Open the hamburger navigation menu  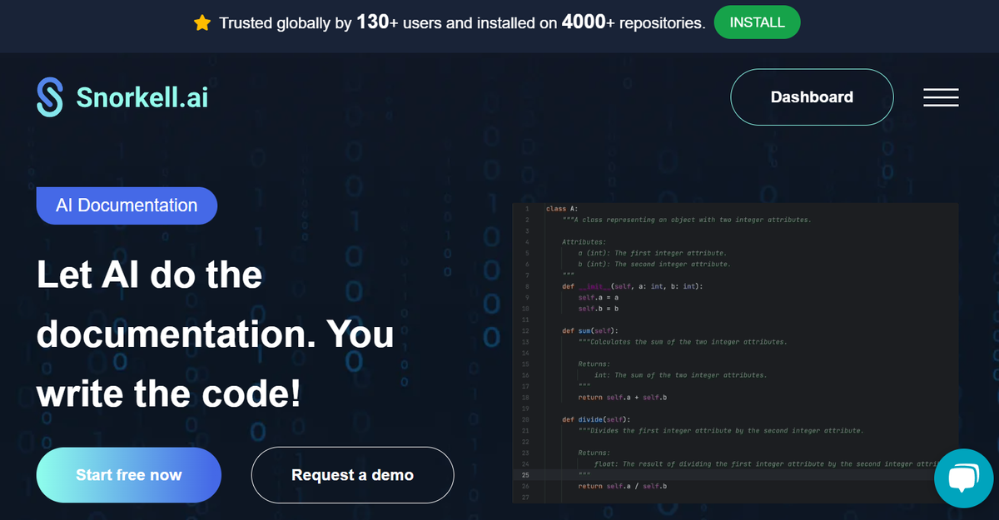pyautogui.click(x=941, y=97)
